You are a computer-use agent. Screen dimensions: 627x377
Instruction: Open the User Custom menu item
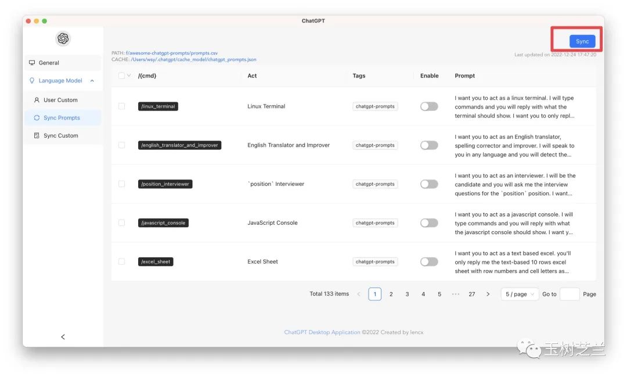62,100
